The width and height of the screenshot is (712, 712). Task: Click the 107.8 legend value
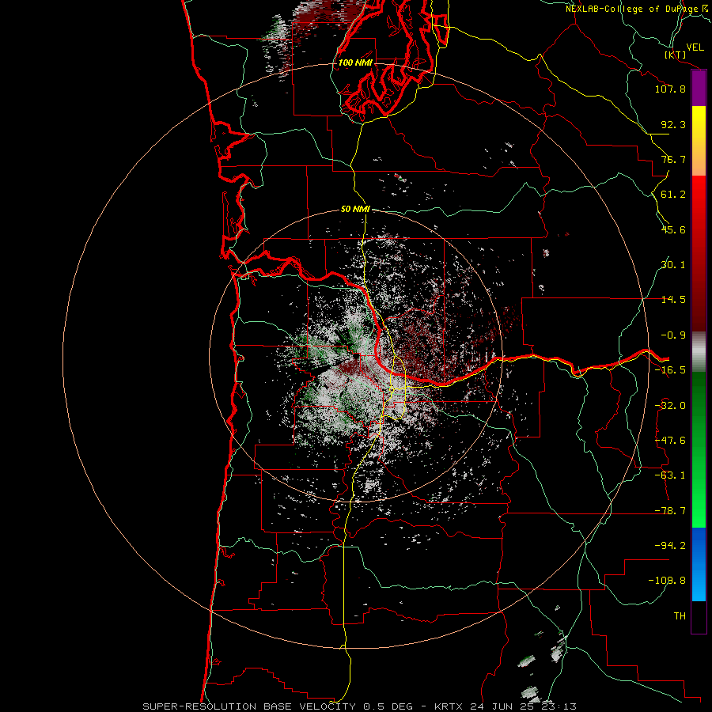(x=670, y=89)
